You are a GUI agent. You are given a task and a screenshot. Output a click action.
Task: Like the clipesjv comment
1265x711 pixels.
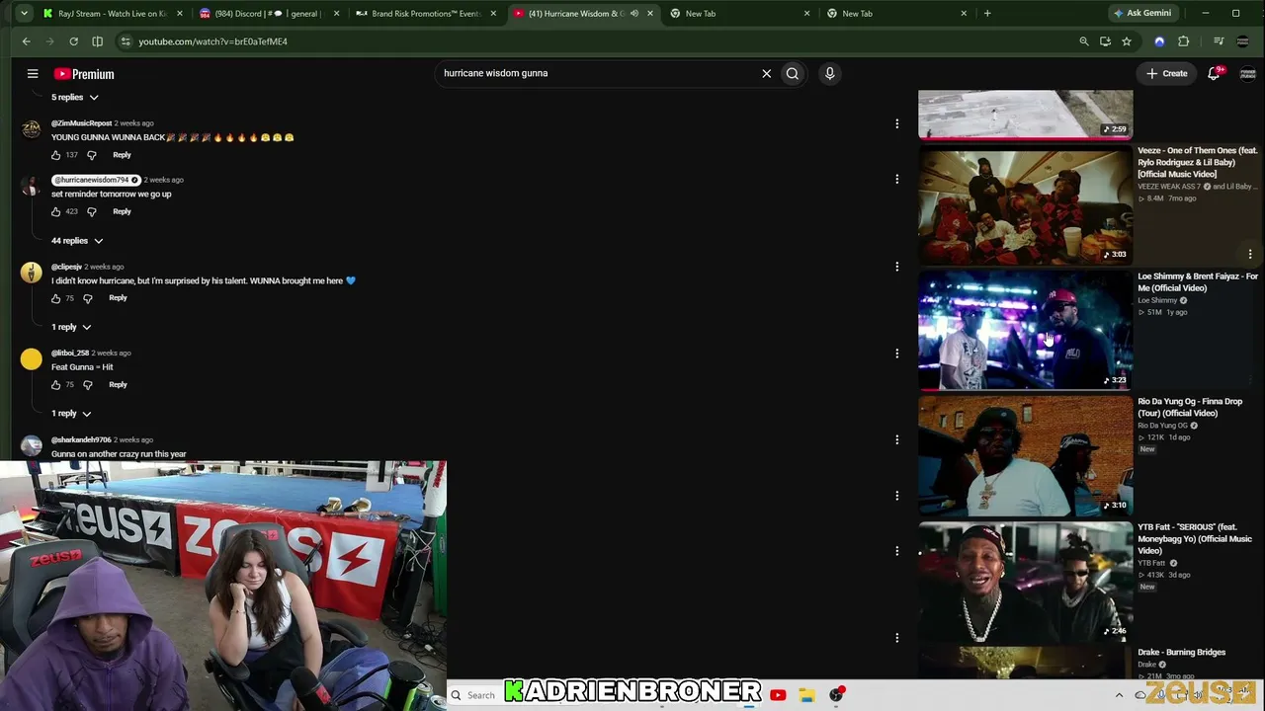[x=56, y=298]
